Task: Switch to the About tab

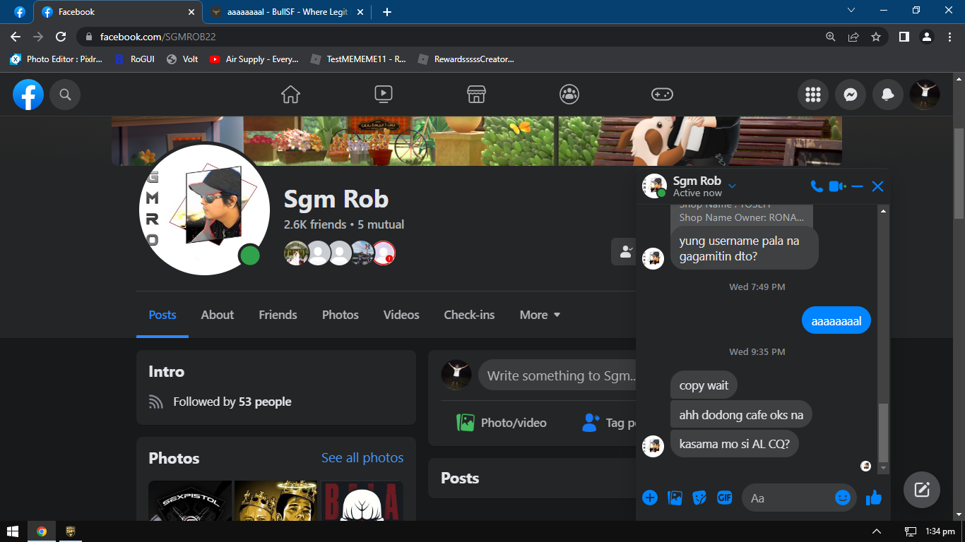Action: (217, 315)
